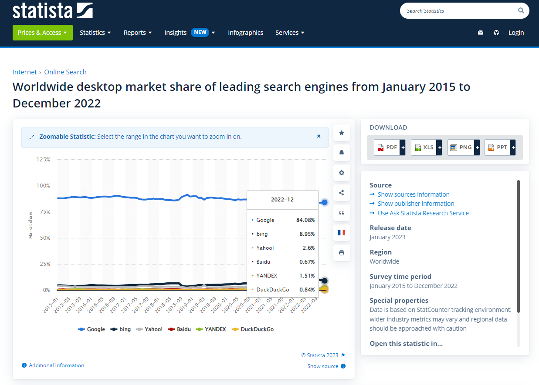Open contact options via the envelope icon

(x=480, y=33)
